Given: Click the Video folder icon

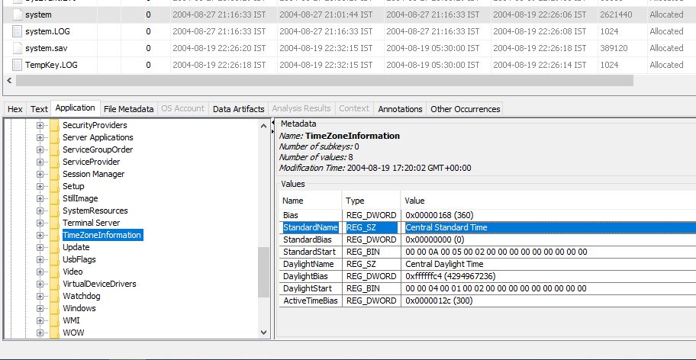Looking at the screenshot, I should pos(55,272).
